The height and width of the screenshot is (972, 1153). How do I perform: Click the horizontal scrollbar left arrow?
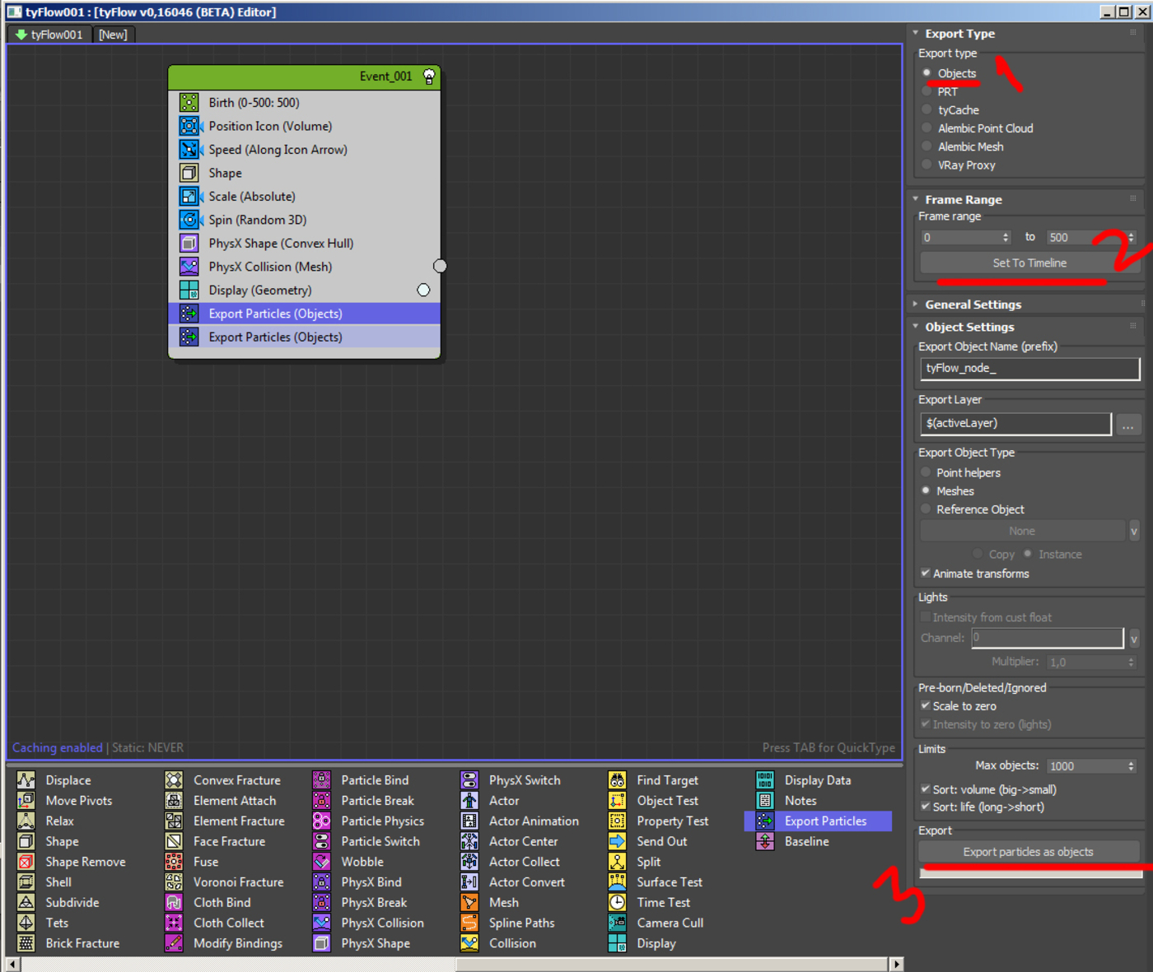pyautogui.click(x=12, y=964)
